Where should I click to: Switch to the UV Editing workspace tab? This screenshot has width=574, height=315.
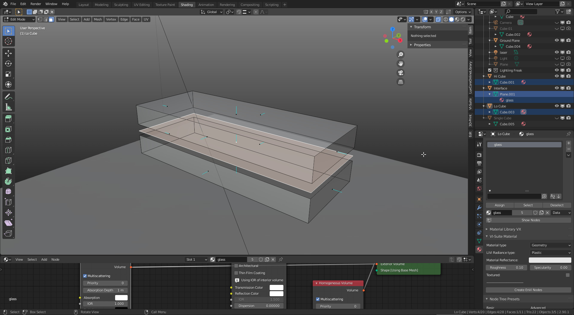coord(142,4)
